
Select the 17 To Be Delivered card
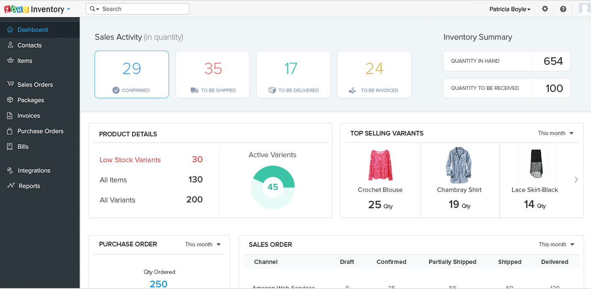coord(293,74)
